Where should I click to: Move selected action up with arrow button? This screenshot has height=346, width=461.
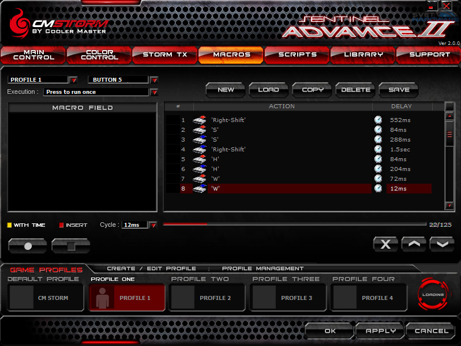point(414,244)
